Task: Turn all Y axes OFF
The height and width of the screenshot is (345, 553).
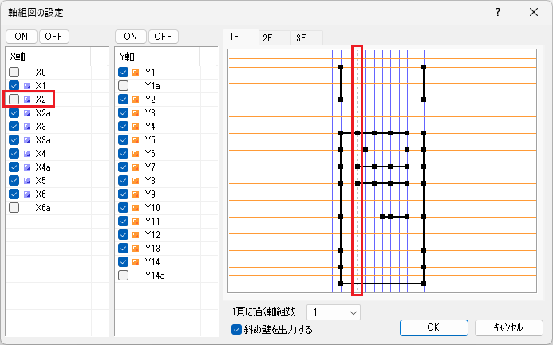Action: pyautogui.click(x=163, y=37)
